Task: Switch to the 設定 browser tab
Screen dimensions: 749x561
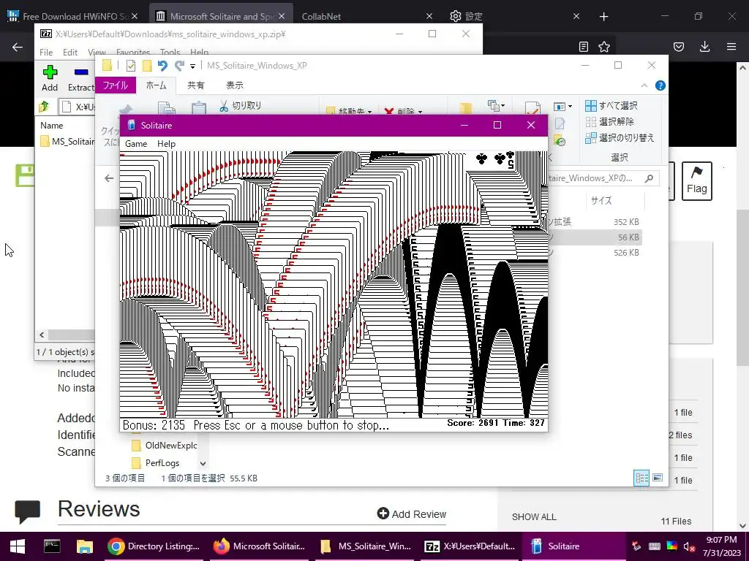Action: coord(514,16)
